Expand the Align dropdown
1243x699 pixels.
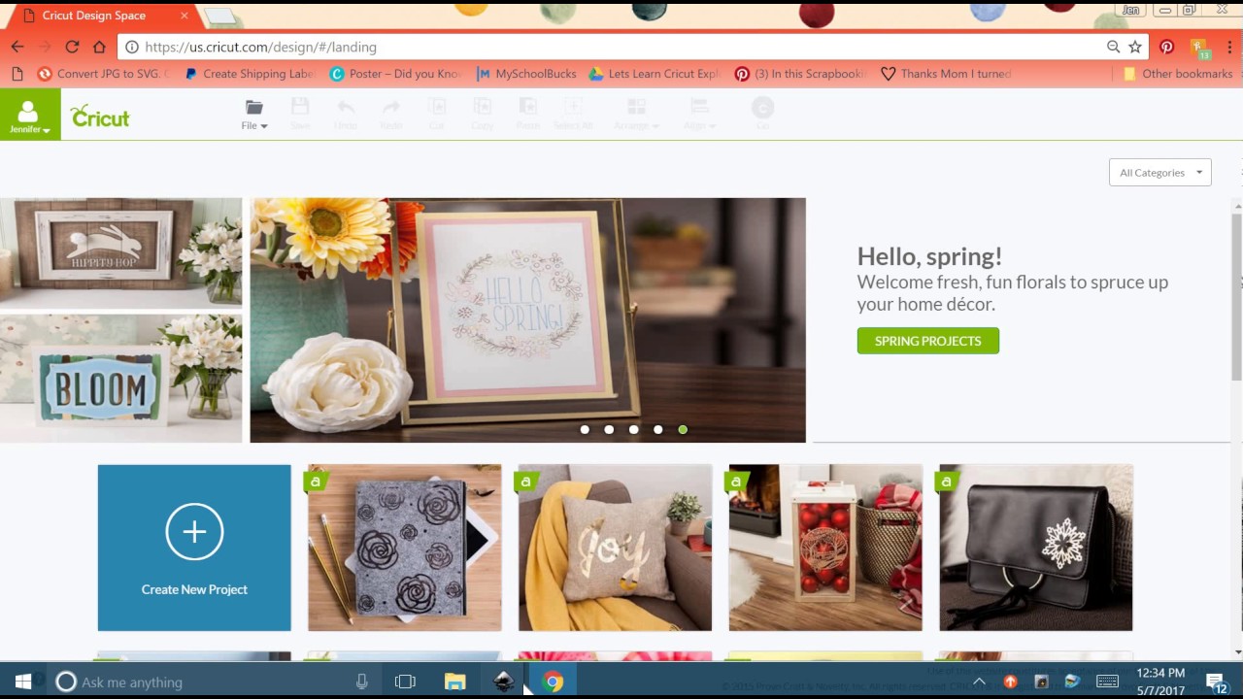pyautogui.click(x=699, y=115)
